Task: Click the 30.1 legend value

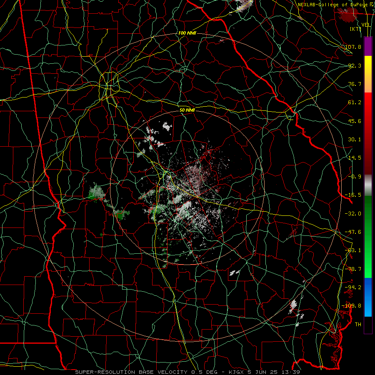Action: pos(355,140)
